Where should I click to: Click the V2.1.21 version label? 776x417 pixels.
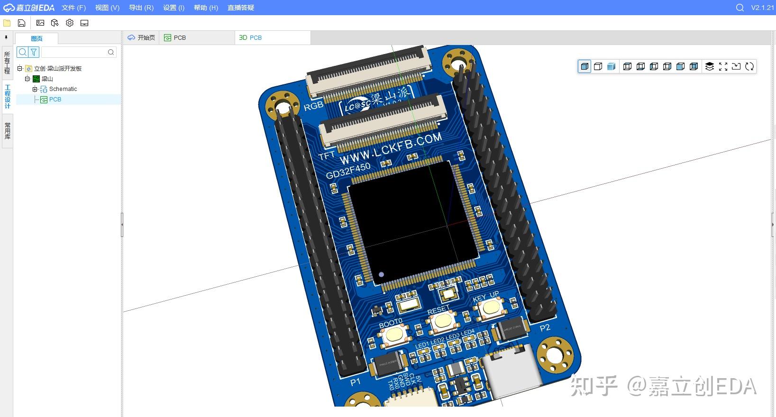[762, 8]
